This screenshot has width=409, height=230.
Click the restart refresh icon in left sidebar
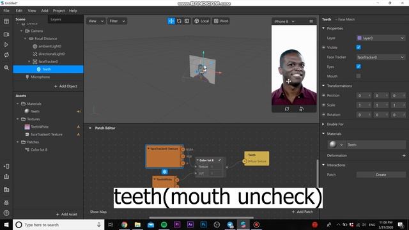(6, 55)
